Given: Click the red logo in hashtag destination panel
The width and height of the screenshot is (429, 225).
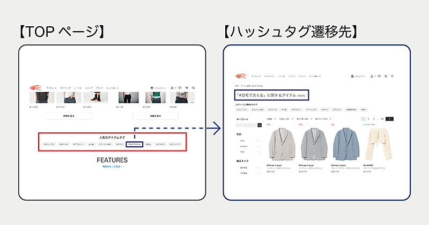Looking at the screenshot, I should (240, 76).
